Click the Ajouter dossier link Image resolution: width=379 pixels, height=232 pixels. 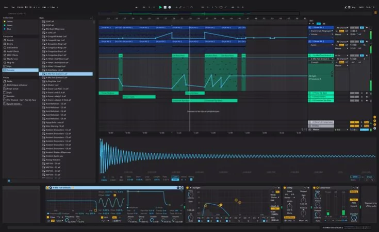(x=14, y=104)
